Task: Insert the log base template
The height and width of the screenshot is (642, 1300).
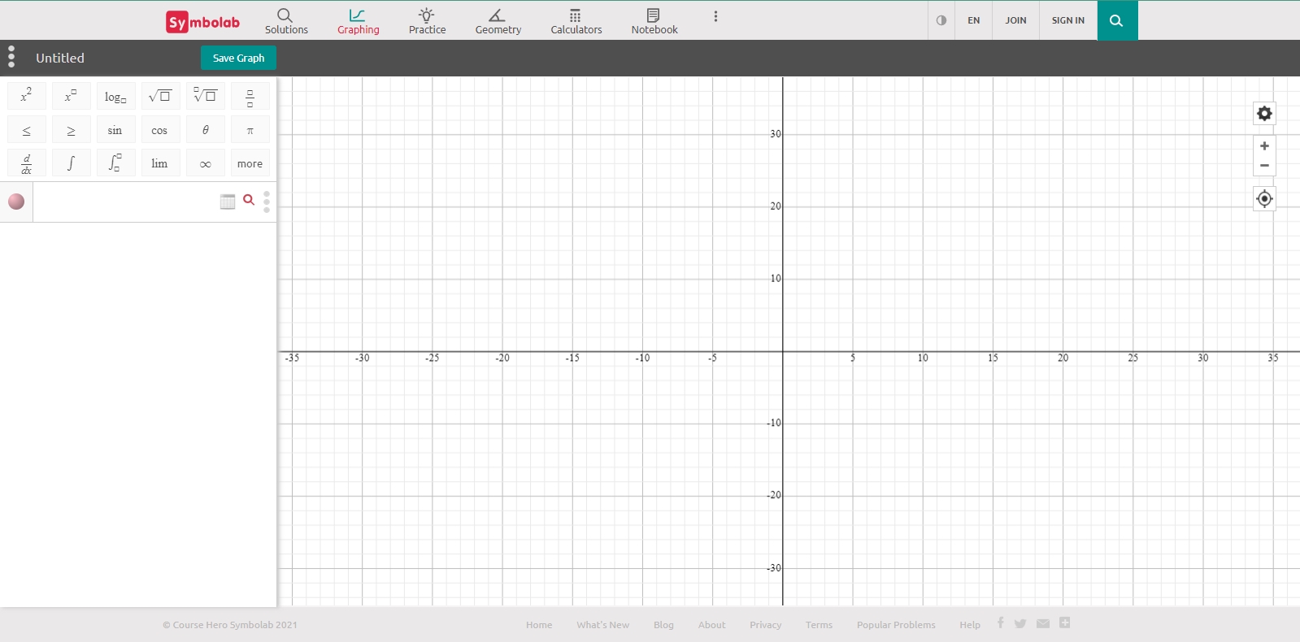Action: point(115,96)
